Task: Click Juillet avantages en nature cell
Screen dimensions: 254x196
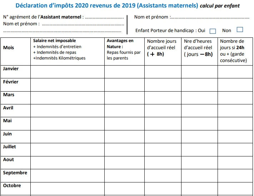Action: coord(125,150)
